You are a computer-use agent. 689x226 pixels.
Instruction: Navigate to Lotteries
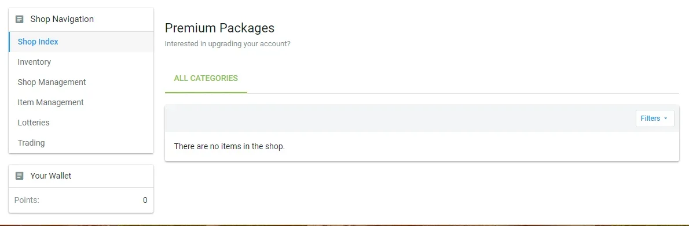pos(81,123)
